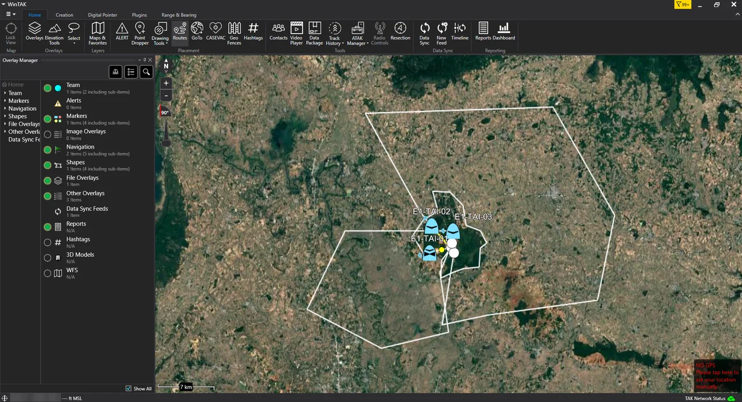Viewport: 742px width, 402px height.
Task: Expand the Shapes tree node
Action: (x=5, y=116)
